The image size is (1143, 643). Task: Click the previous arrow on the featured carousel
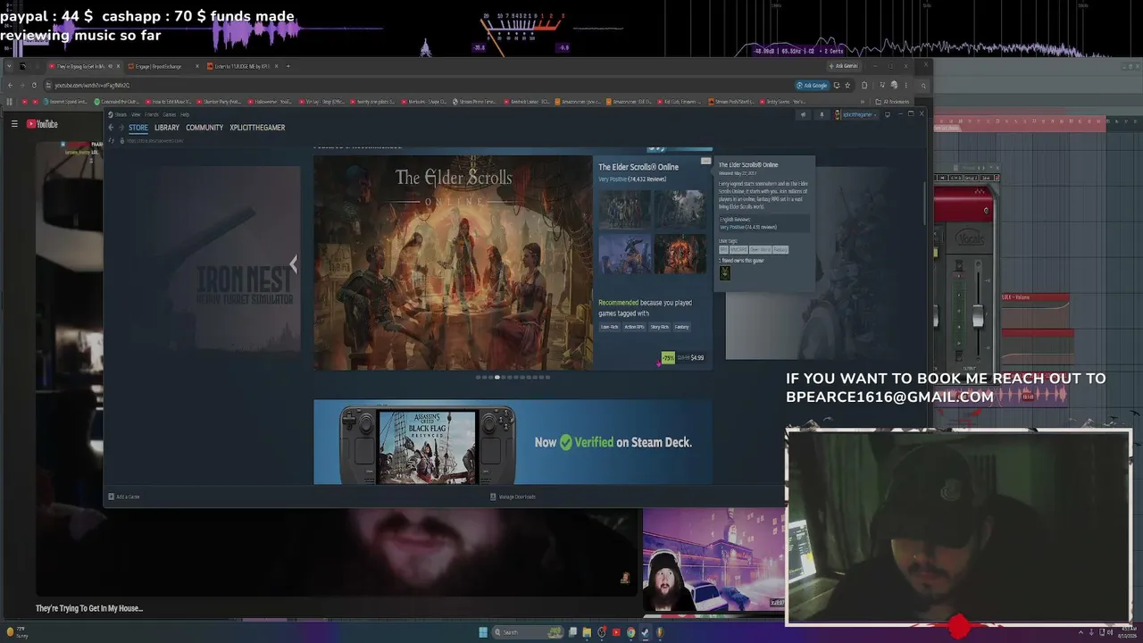pyautogui.click(x=294, y=263)
